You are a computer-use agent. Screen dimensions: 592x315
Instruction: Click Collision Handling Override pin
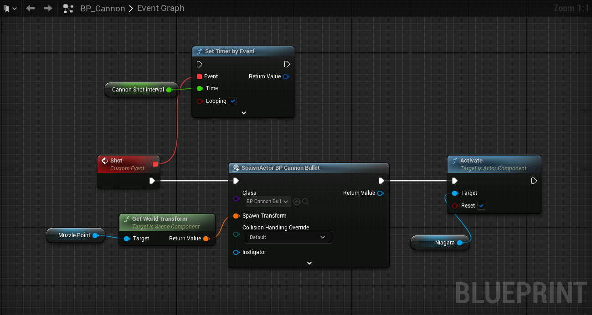tap(236, 234)
